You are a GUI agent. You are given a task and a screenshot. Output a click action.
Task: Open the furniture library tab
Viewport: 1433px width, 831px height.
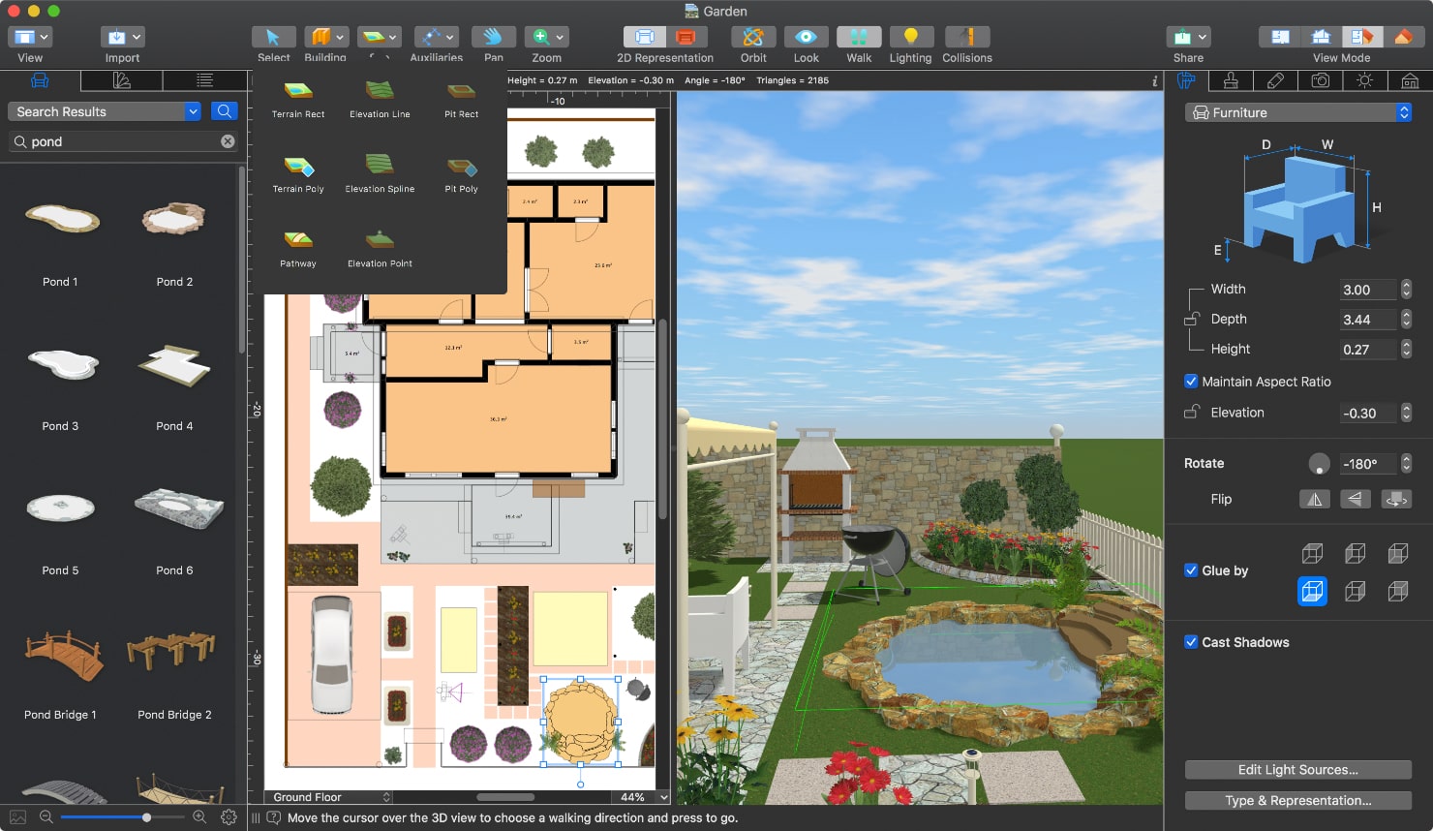40,80
